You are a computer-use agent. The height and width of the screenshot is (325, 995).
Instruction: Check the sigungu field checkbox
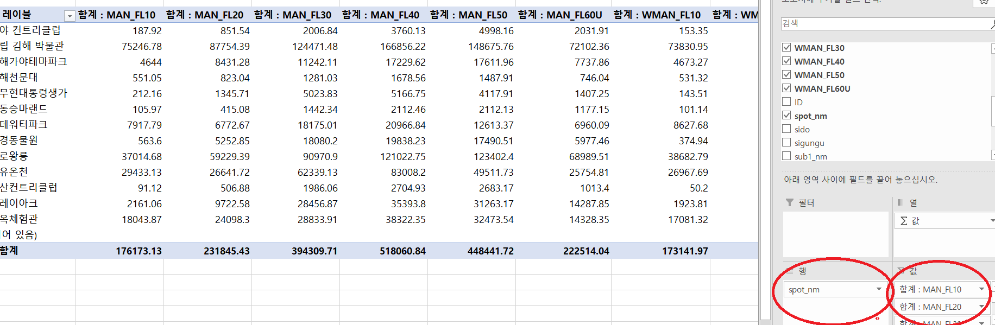[786, 142]
